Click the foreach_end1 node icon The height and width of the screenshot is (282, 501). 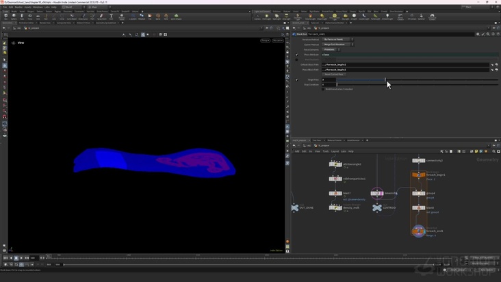418,231
